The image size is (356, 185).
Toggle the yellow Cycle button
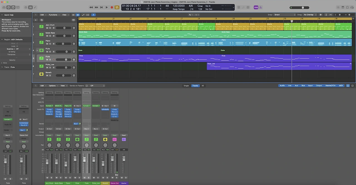click(x=117, y=7)
